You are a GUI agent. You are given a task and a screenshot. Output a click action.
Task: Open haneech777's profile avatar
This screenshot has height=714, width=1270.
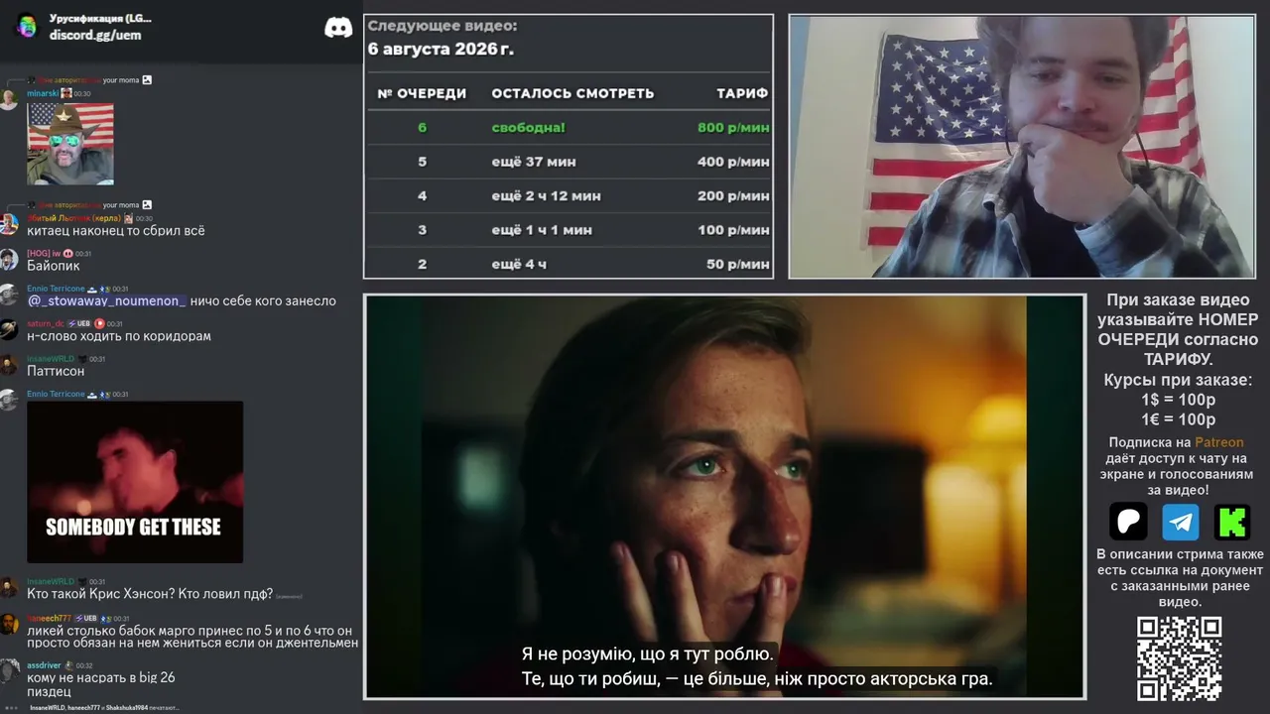[x=9, y=625]
